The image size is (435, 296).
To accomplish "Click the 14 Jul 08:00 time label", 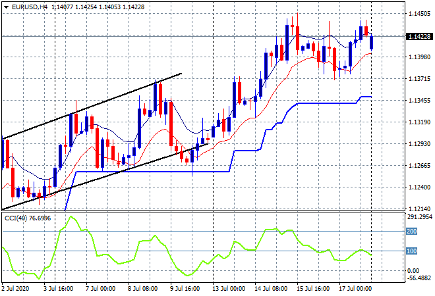I will (x=271, y=289).
